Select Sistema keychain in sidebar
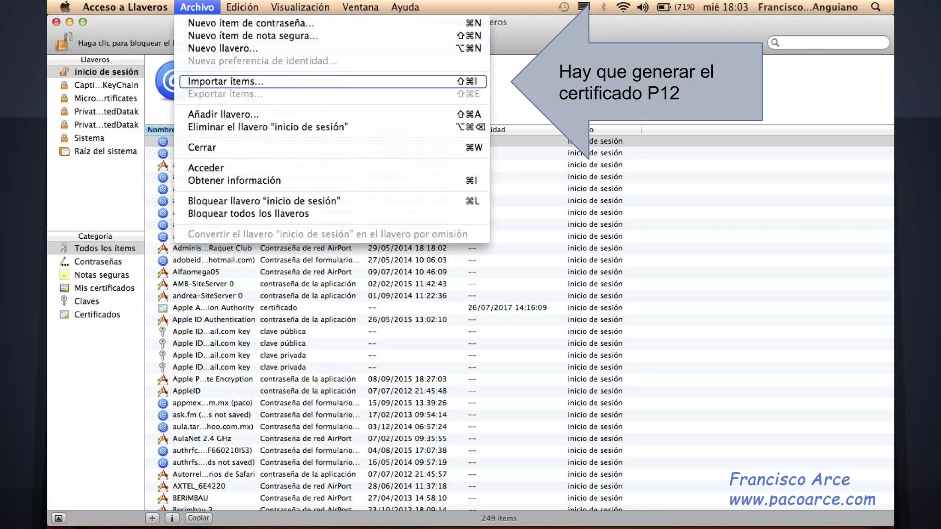 89,138
